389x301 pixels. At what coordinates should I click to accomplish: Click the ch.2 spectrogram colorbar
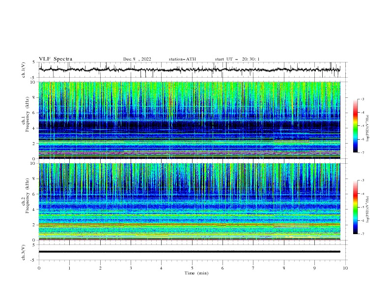(x=355, y=207)
